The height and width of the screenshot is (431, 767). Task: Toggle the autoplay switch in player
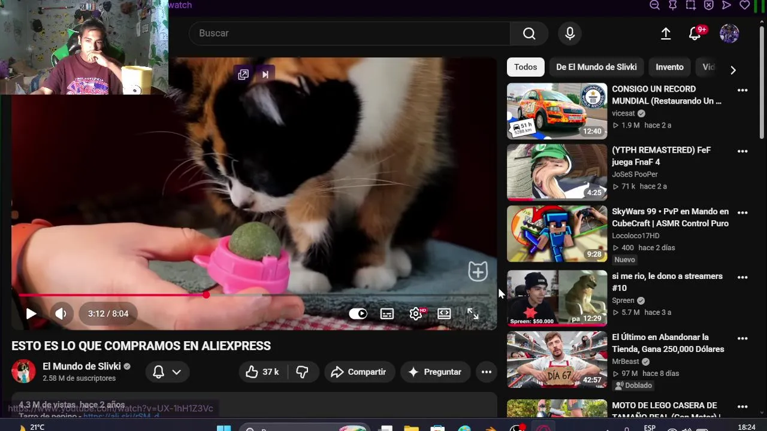coord(358,314)
